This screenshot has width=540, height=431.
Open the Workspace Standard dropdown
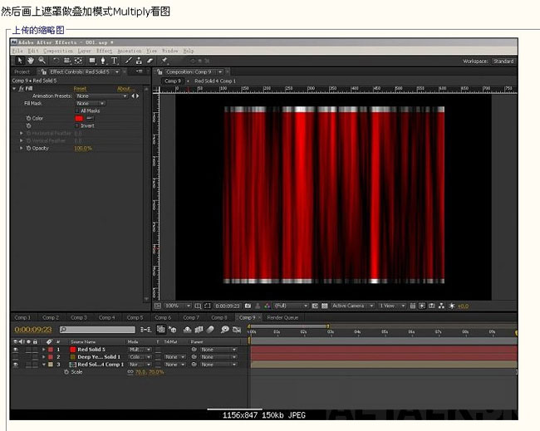click(503, 61)
